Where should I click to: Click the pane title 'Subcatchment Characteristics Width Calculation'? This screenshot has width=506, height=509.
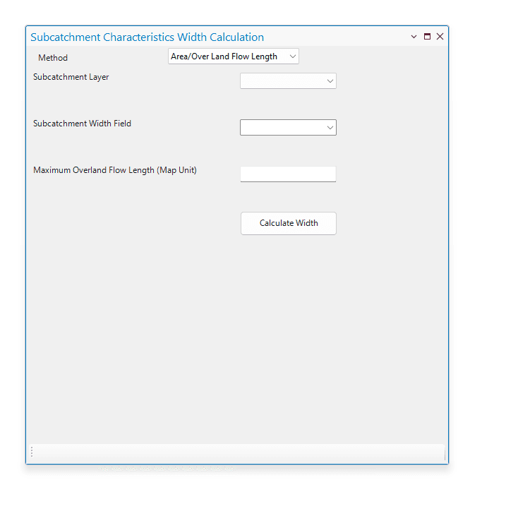tap(147, 37)
